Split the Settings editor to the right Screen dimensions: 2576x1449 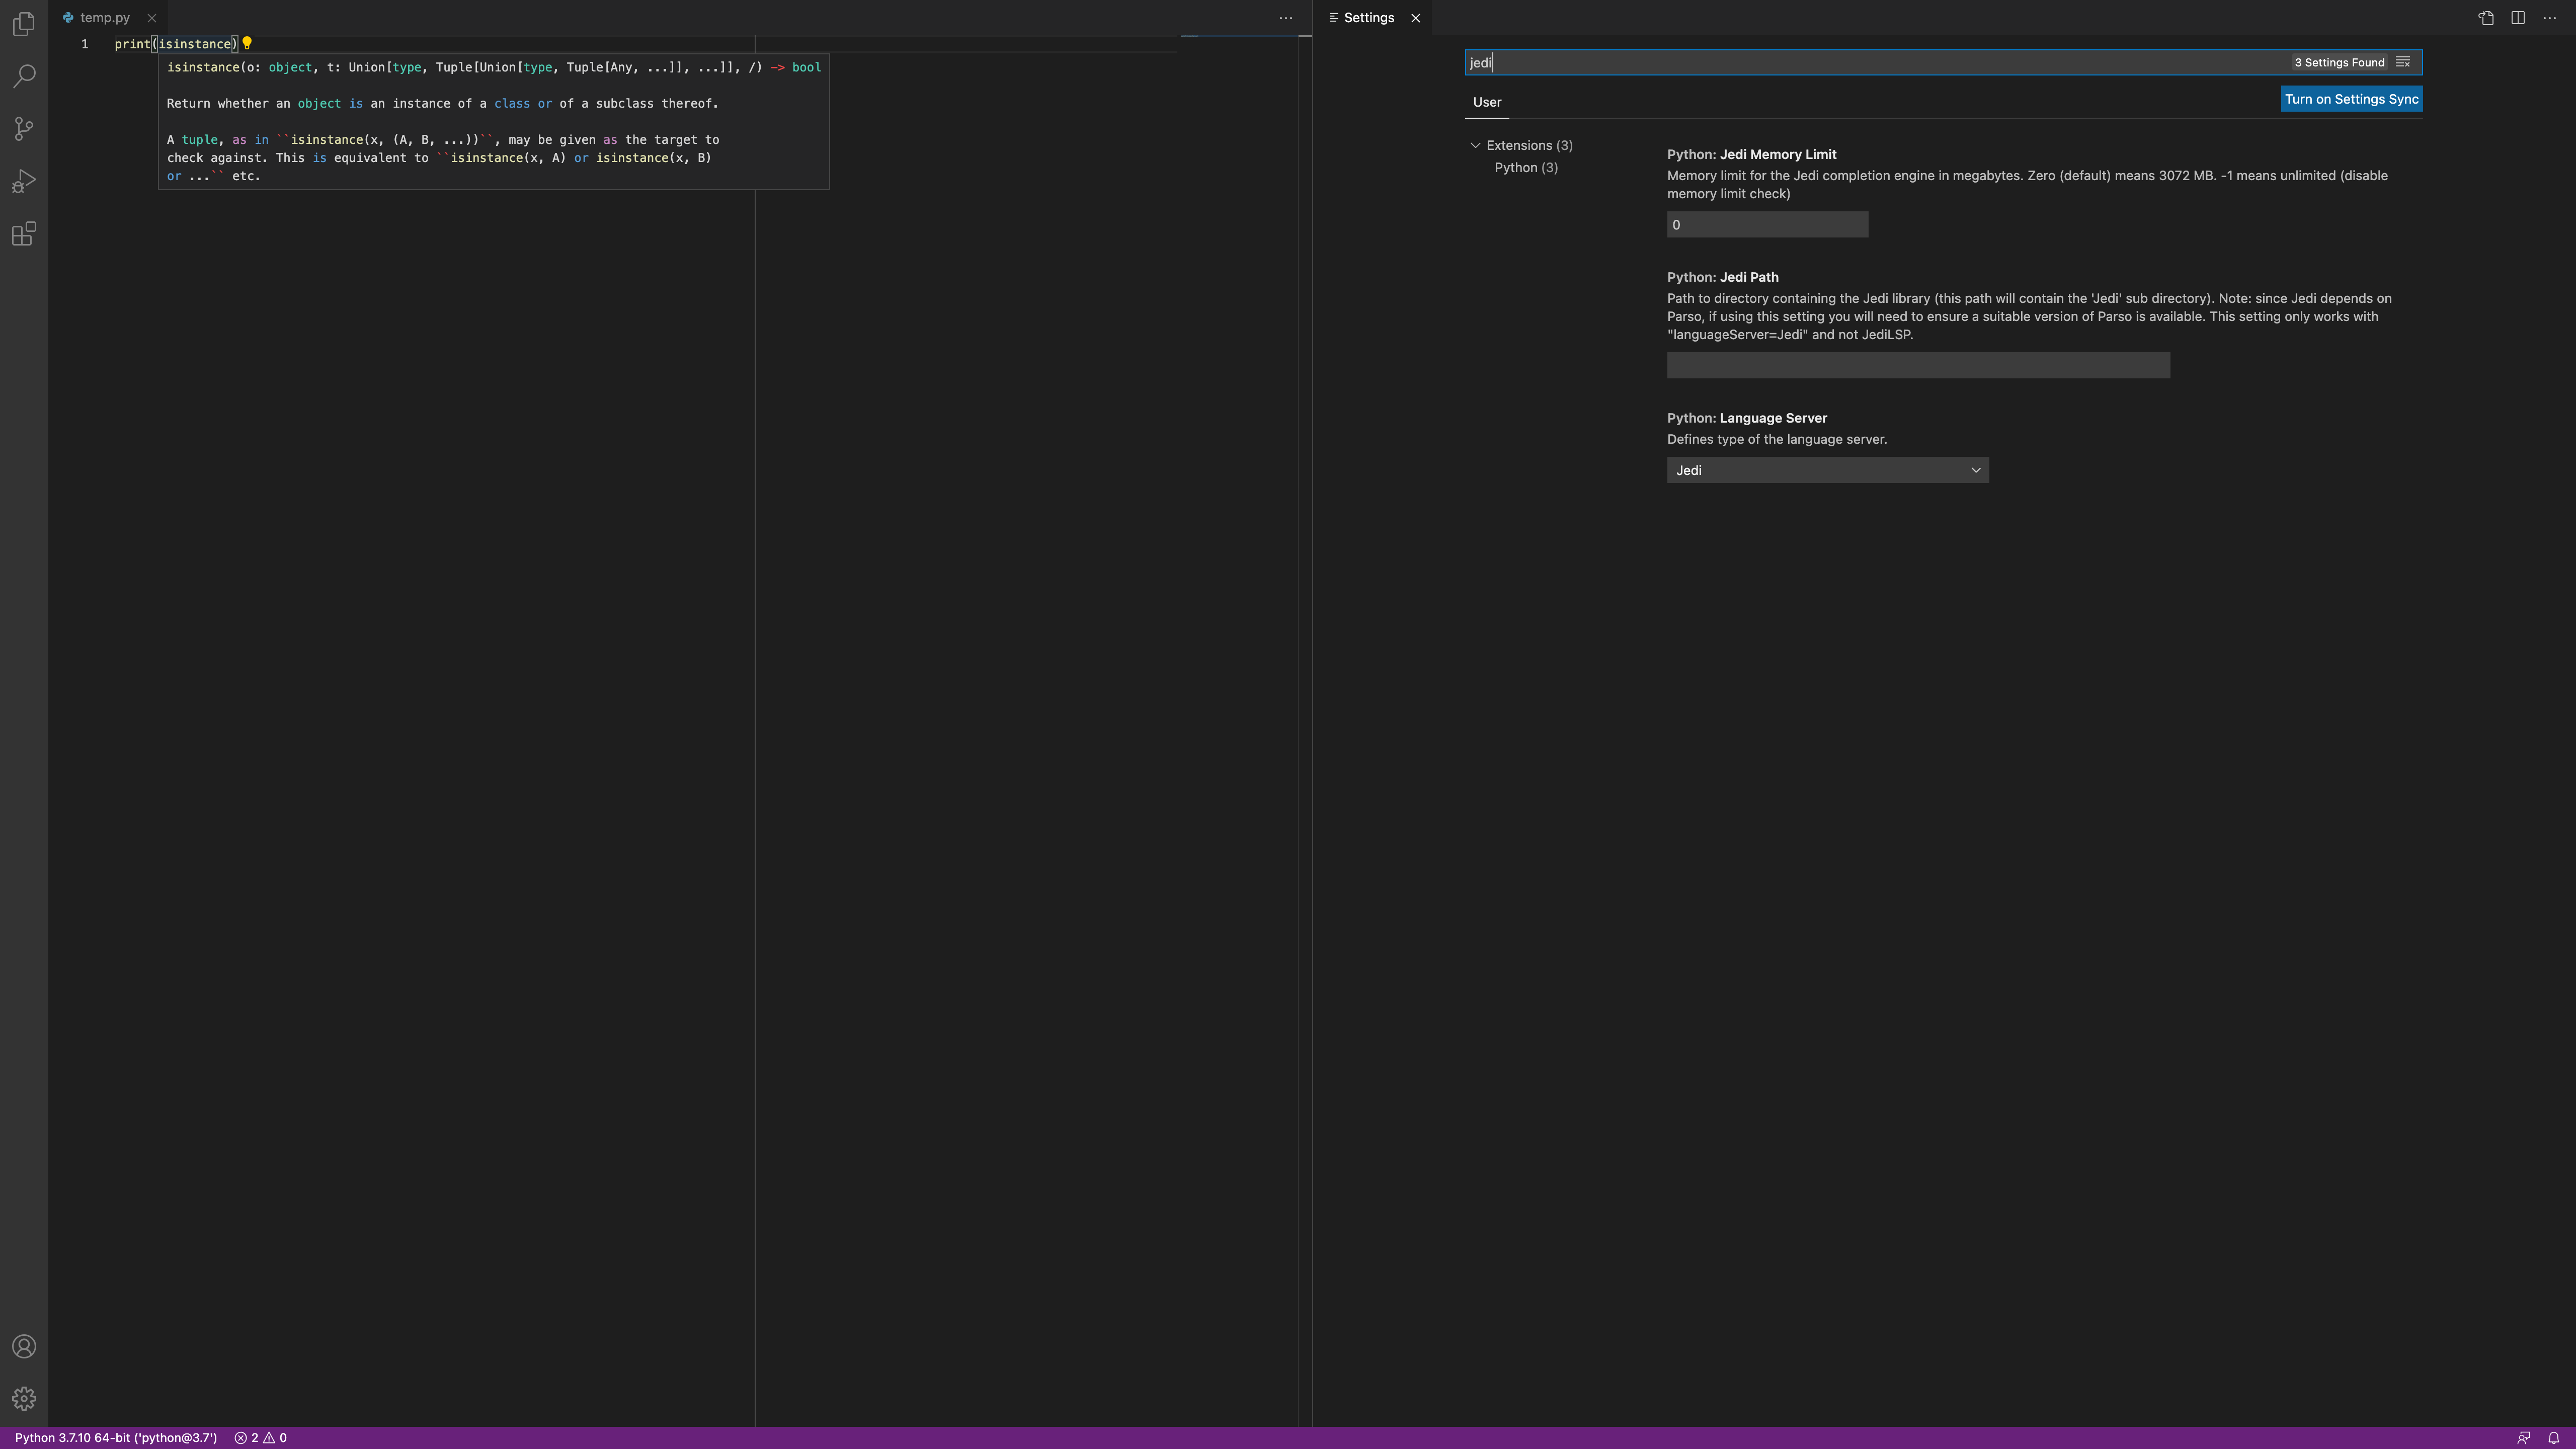tap(2517, 17)
